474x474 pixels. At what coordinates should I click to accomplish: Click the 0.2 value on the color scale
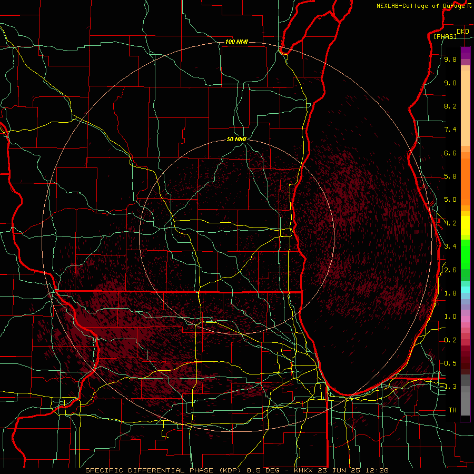tap(450, 340)
